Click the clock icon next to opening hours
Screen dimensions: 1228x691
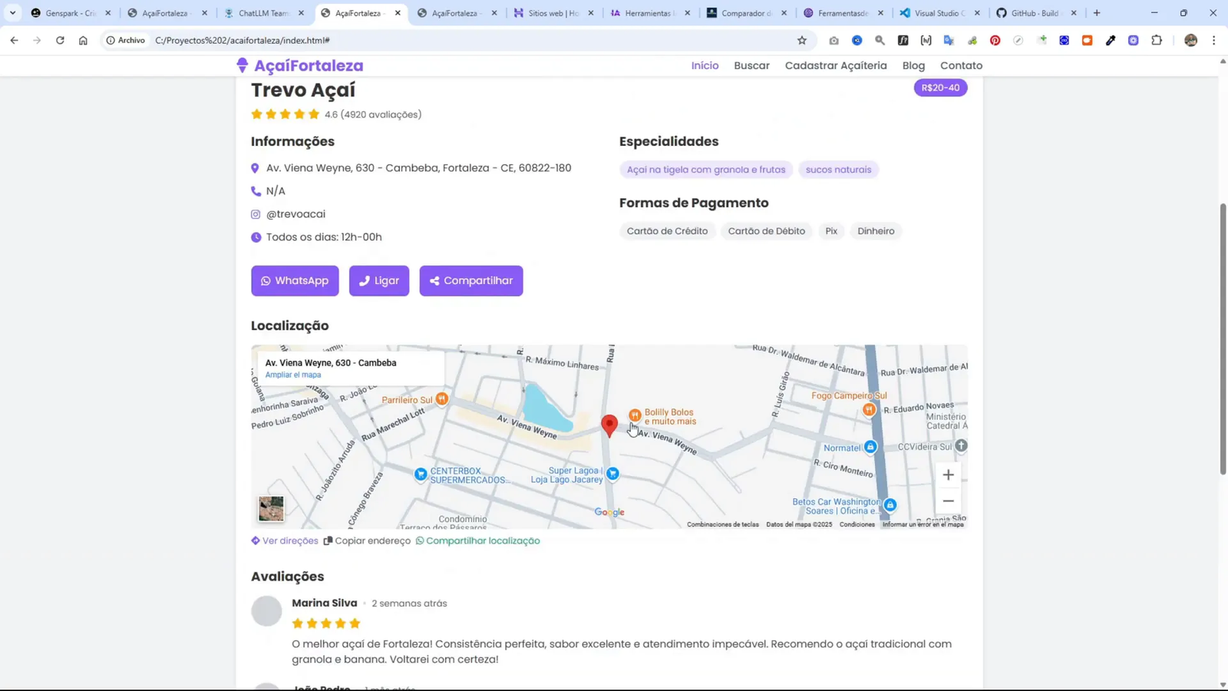256,236
